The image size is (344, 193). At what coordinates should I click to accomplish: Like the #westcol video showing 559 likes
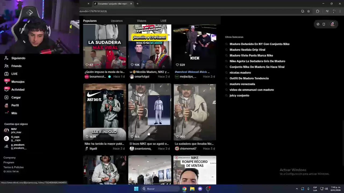[177, 65]
